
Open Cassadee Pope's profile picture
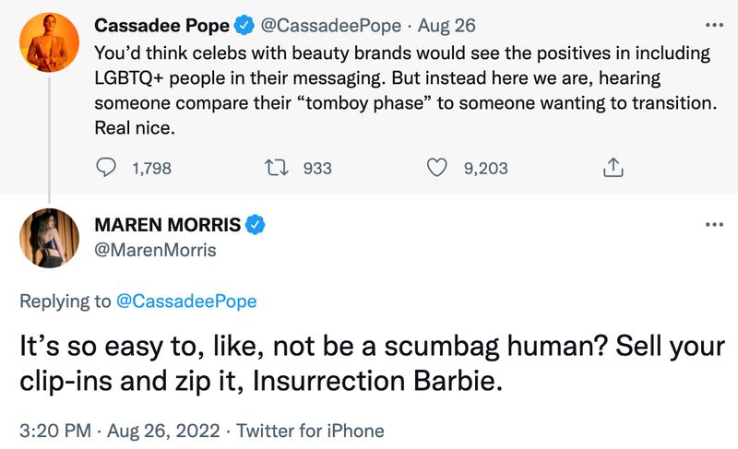46,41
